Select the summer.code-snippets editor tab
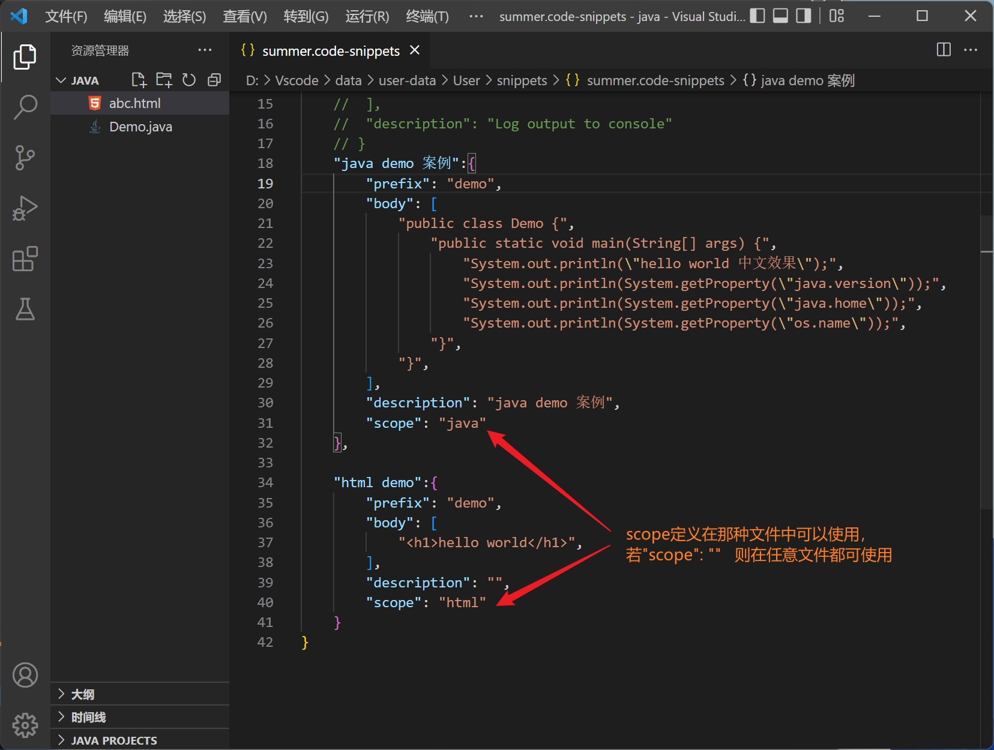The height and width of the screenshot is (750, 994). coord(329,50)
